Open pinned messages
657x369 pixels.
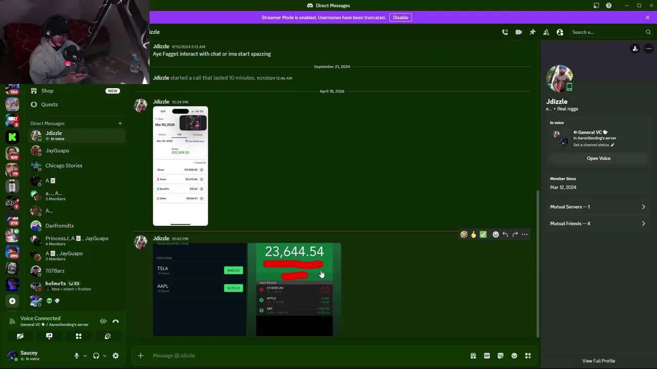point(532,32)
